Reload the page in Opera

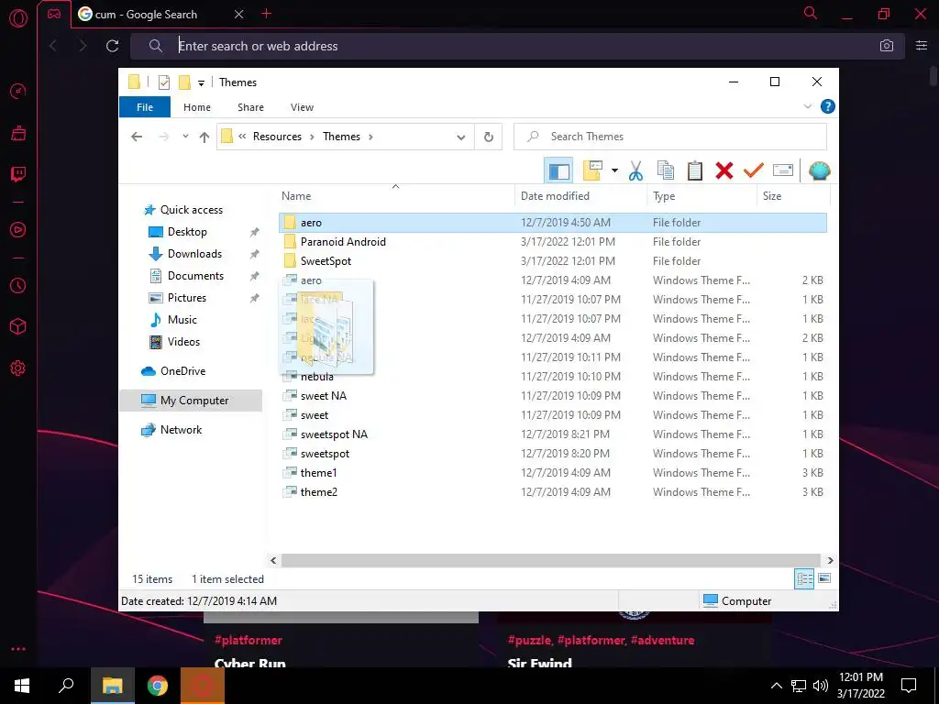point(112,46)
